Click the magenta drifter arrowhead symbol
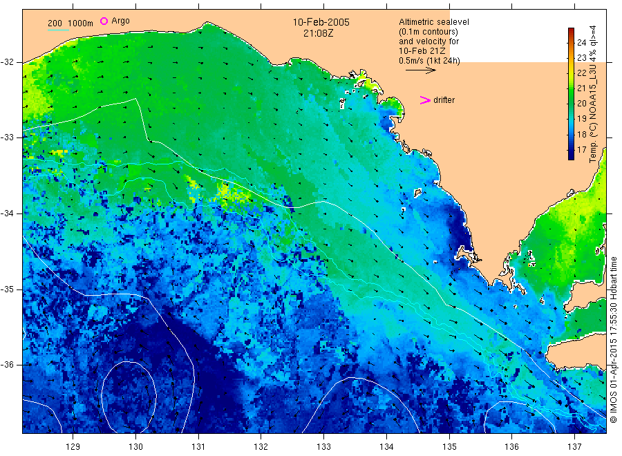The height and width of the screenshot is (456, 622). [x=425, y=100]
